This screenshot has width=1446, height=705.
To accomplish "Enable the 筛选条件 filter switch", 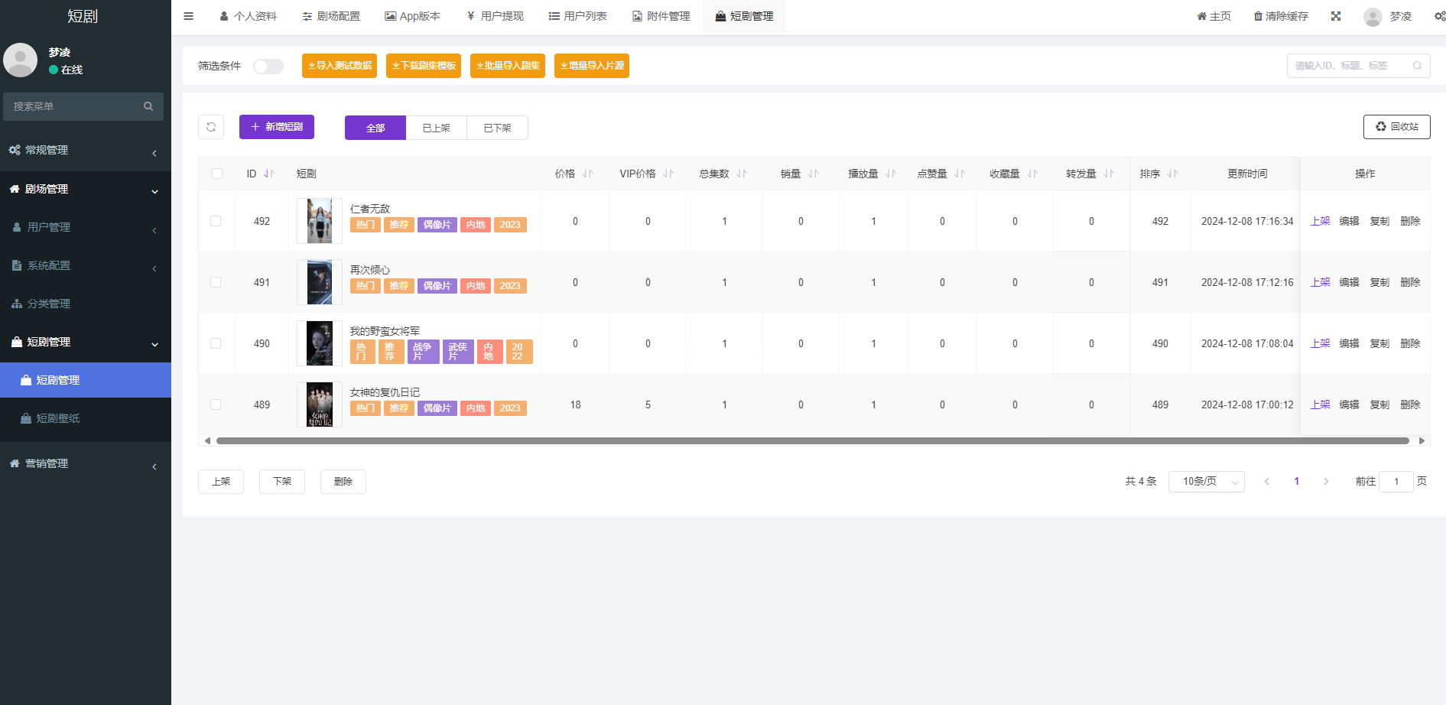I will [268, 67].
